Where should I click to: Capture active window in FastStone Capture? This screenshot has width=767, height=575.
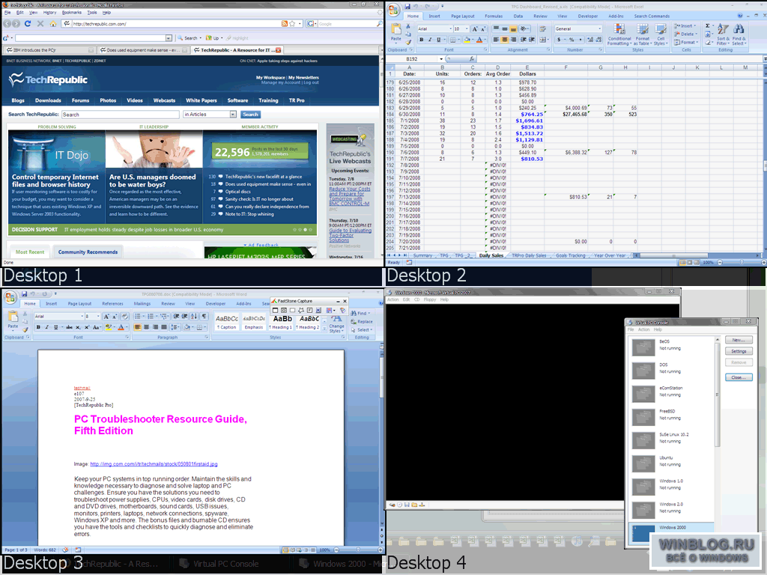coord(275,310)
